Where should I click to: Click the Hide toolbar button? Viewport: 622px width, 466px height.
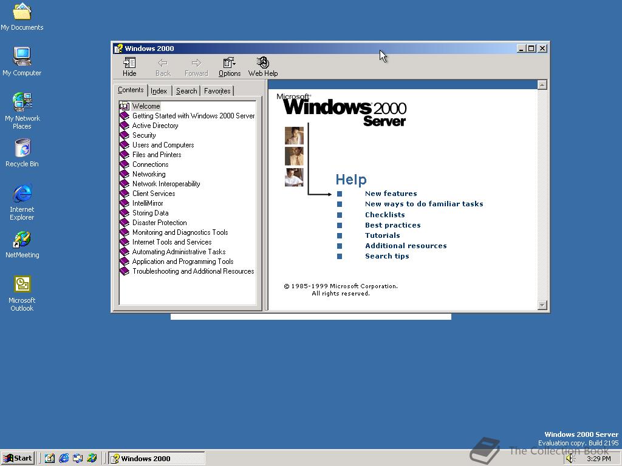[x=129, y=67]
